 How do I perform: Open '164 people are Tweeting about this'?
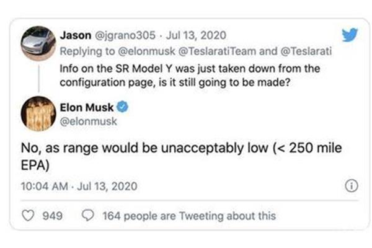(x=189, y=216)
